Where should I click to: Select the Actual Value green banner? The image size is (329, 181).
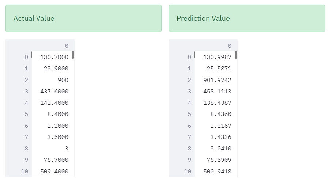[83, 19]
